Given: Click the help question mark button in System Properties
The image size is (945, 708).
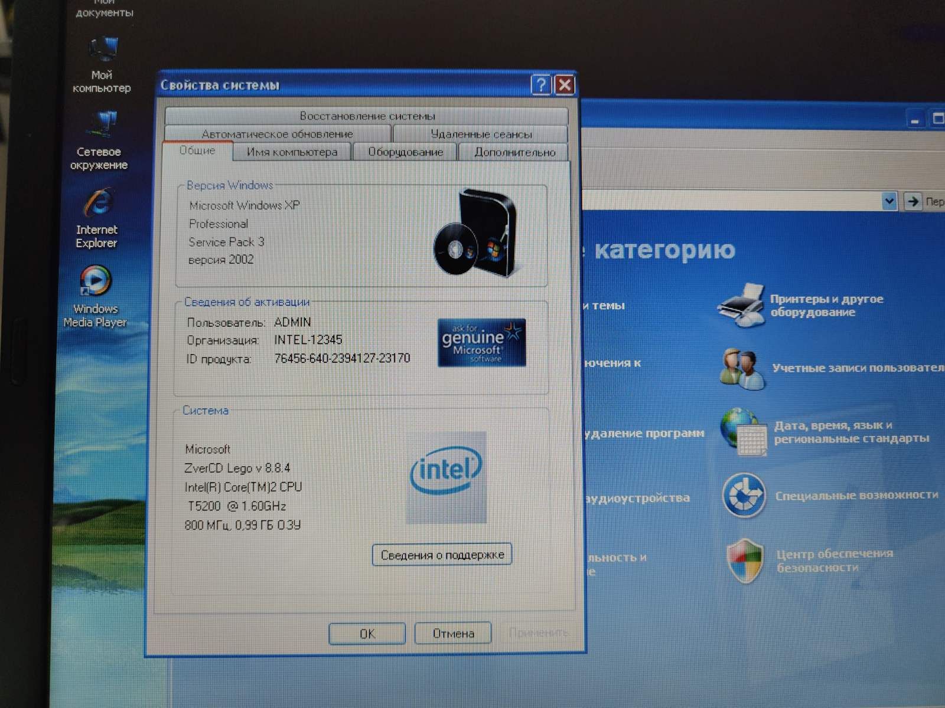Looking at the screenshot, I should (541, 85).
